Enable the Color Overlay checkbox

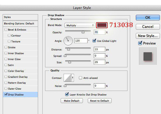[6, 71]
